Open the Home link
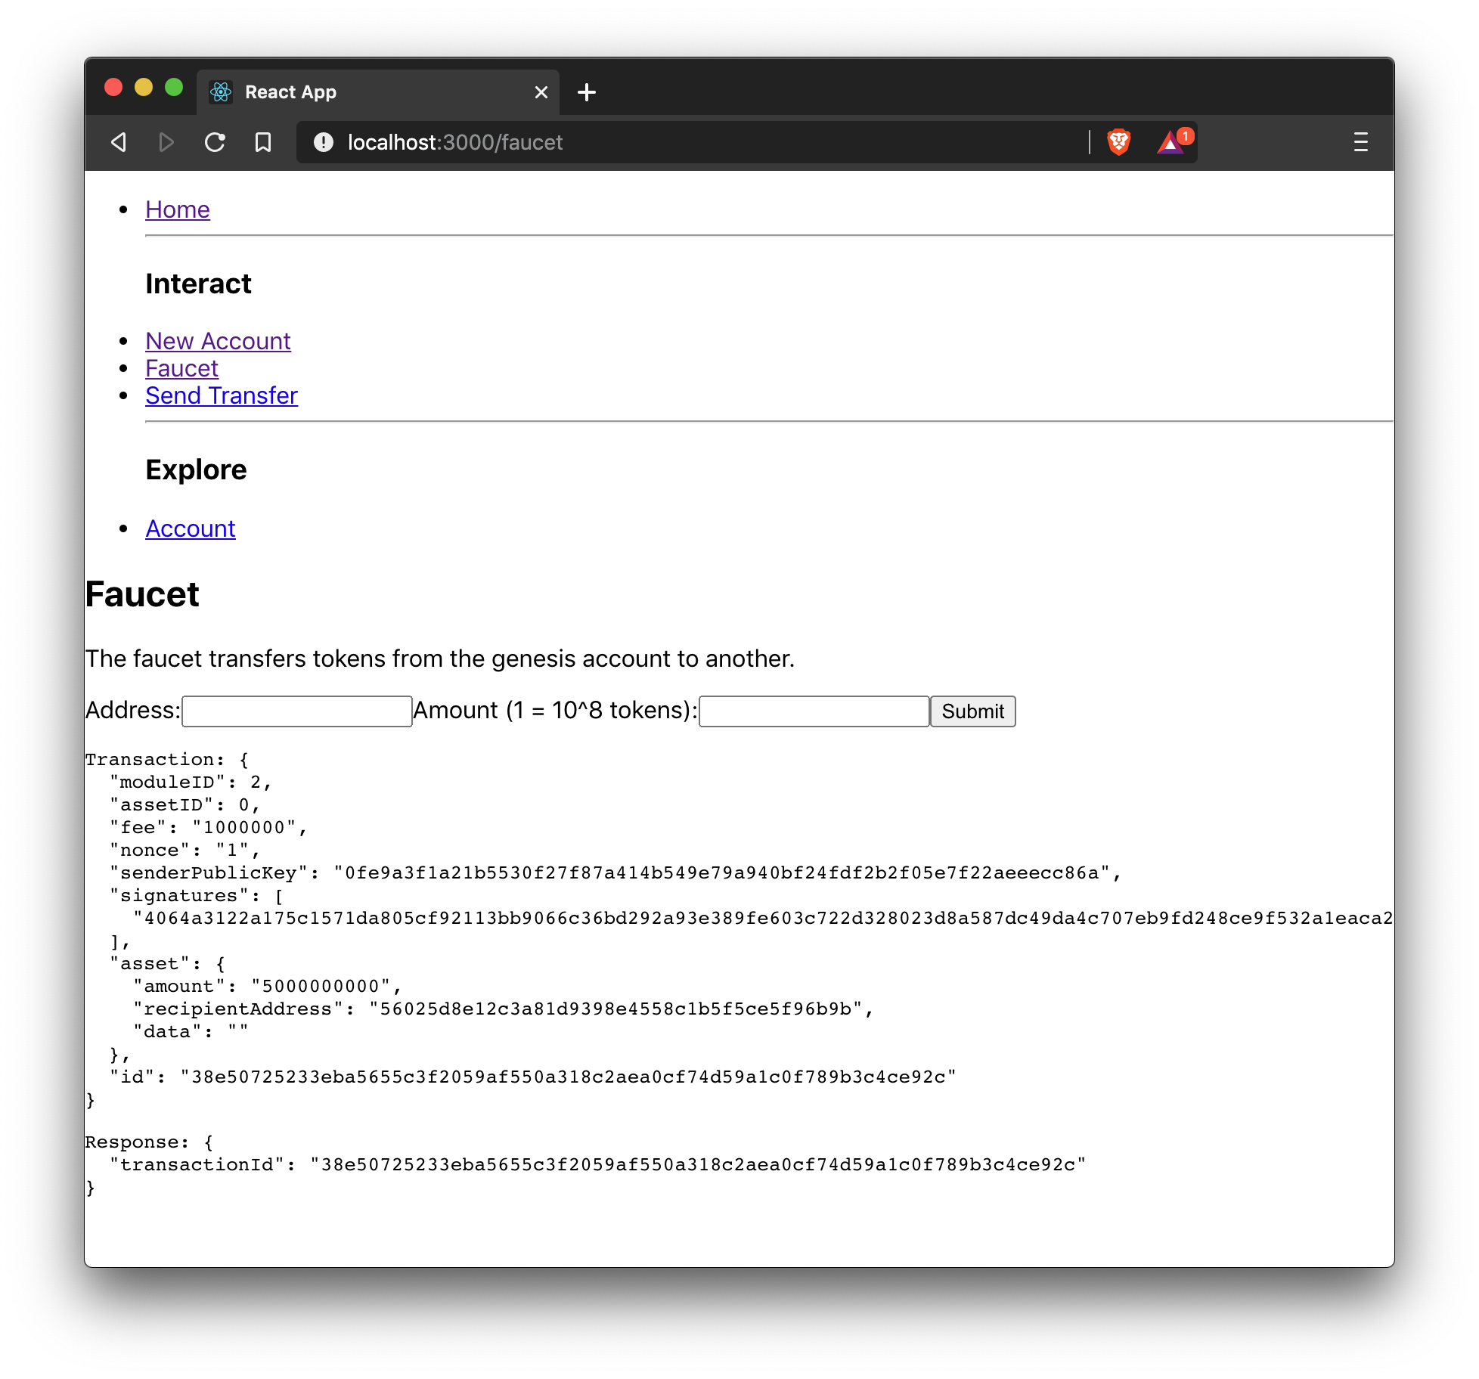Screen dimensions: 1479x1379 click(x=178, y=209)
